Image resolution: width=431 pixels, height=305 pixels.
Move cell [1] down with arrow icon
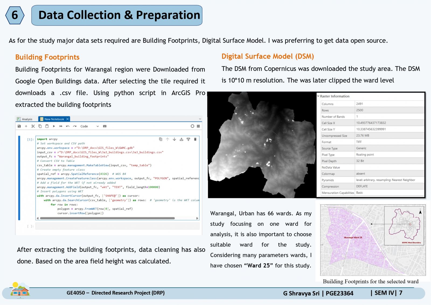point(174,139)
